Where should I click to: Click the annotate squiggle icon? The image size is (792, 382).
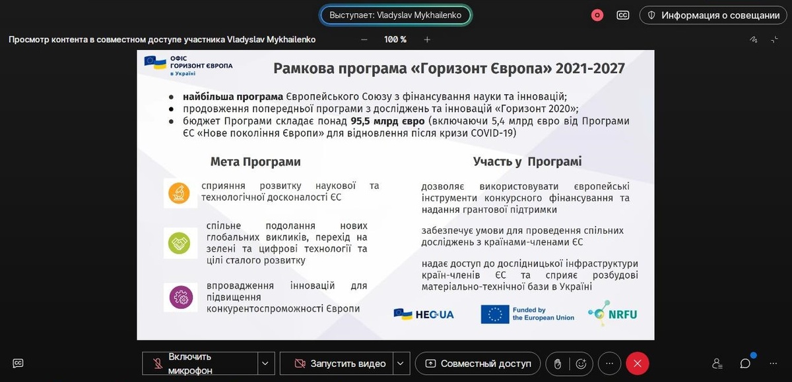click(754, 40)
